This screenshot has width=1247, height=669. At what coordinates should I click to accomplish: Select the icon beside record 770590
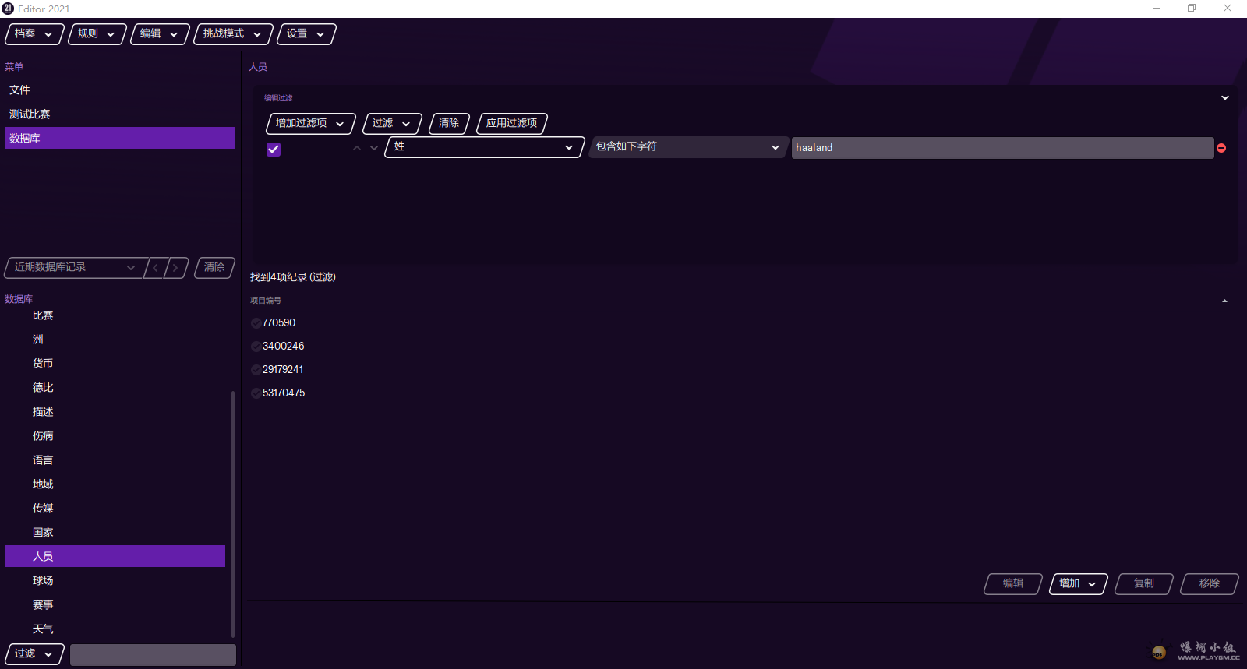pyautogui.click(x=256, y=323)
